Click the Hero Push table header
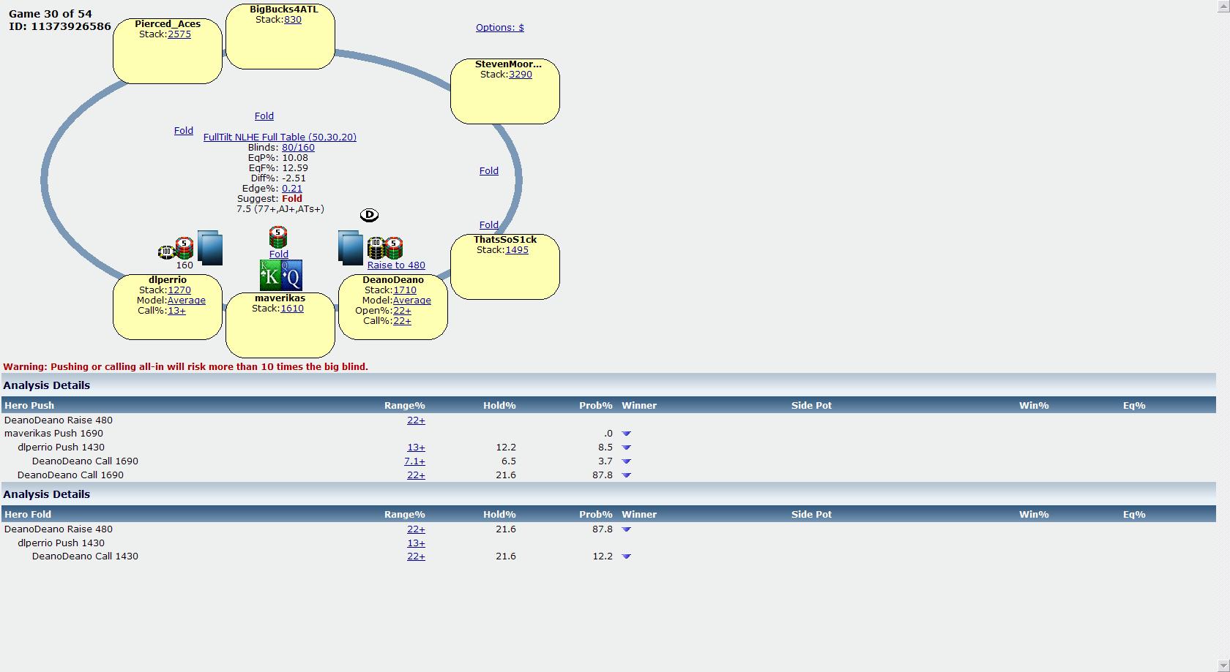The image size is (1230, 672). click(29, 405)
